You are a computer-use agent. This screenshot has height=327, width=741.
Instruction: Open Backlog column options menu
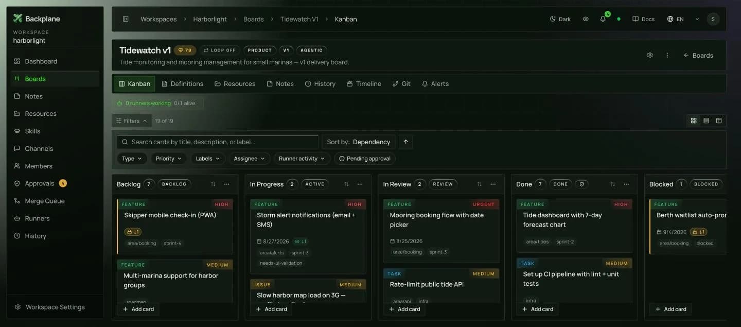(x=227, y=184)
